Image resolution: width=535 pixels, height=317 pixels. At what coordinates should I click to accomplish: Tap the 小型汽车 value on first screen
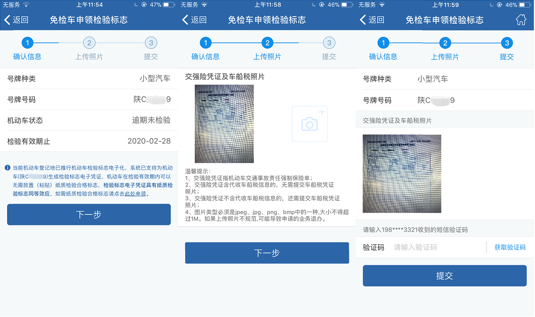click(155, 79)
